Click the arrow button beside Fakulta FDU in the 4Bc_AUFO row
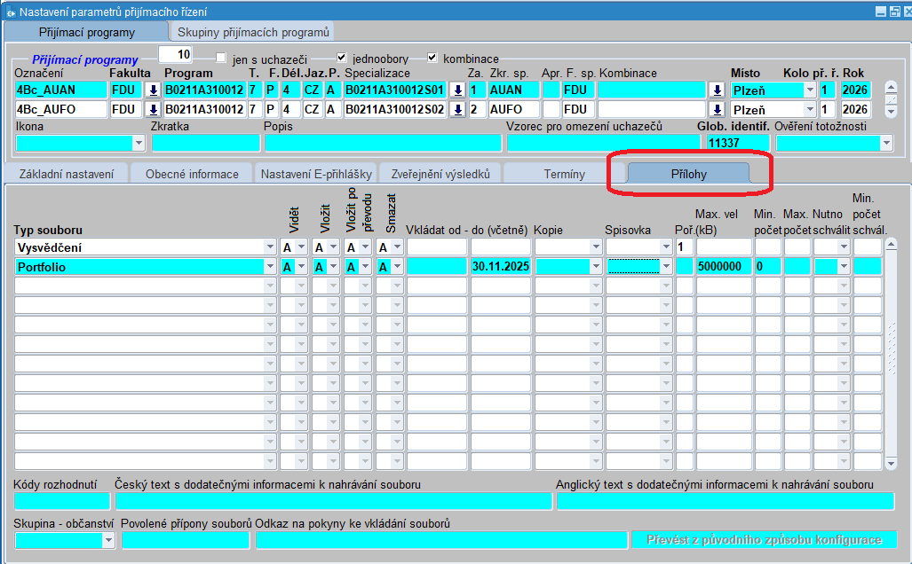Image resolution: width=912 pixels, height=564 pixels. point(153,109)
